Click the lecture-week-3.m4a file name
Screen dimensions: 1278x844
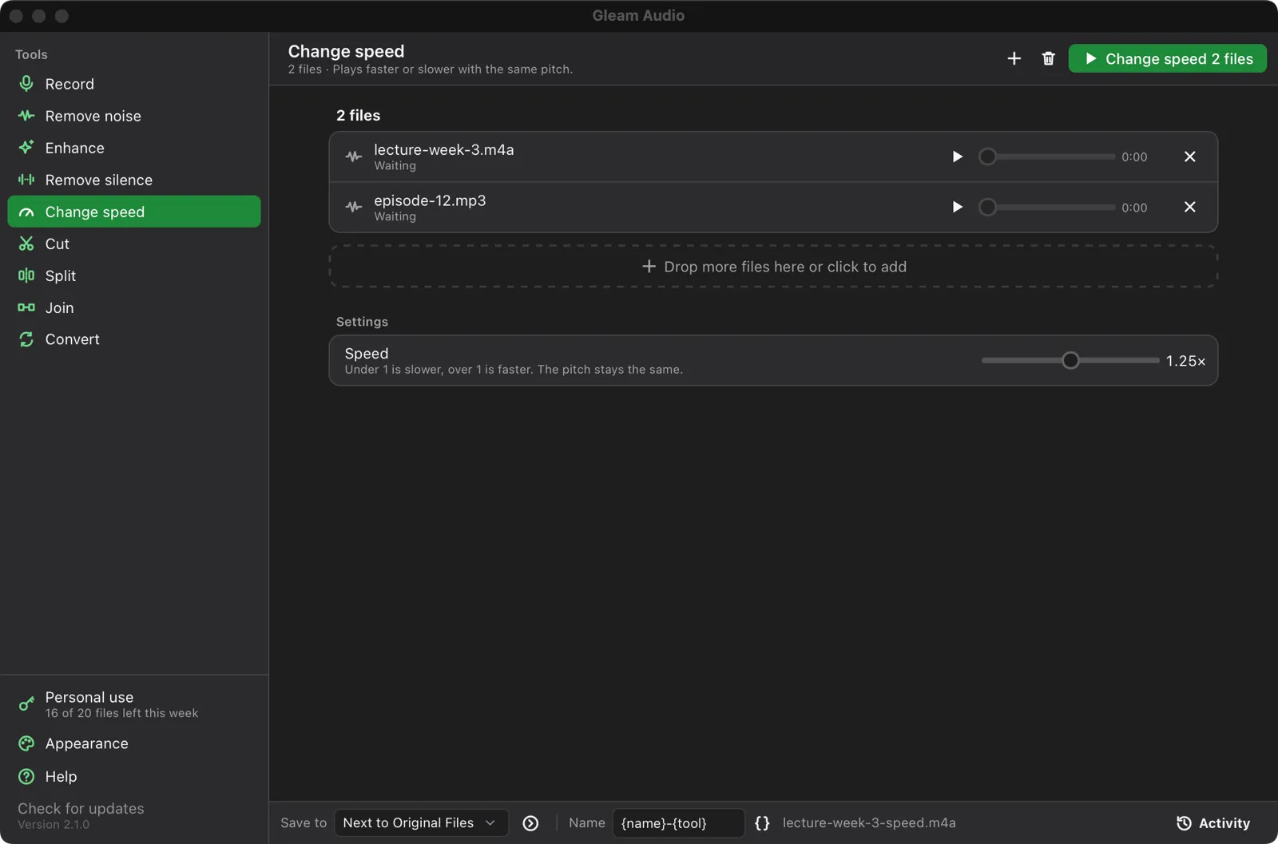coord(443,149)
